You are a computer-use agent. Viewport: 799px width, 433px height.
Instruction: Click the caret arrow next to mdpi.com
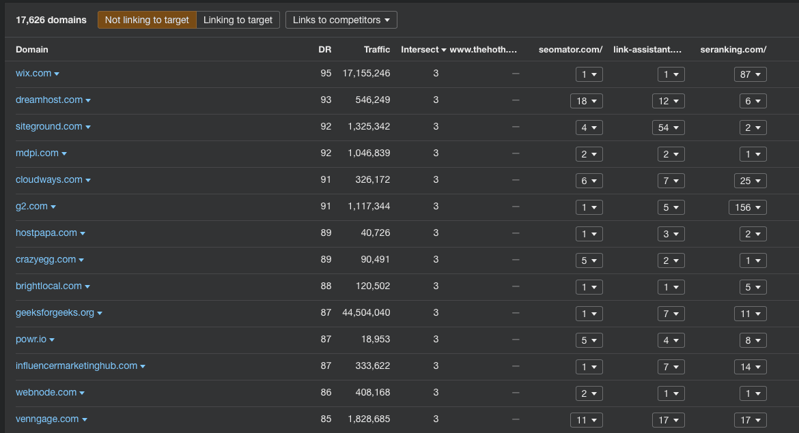(x=64, y=154)
